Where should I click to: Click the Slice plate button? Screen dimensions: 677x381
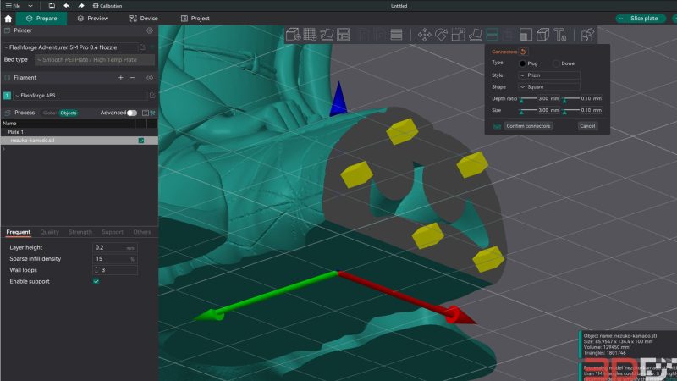click(644, 18)
